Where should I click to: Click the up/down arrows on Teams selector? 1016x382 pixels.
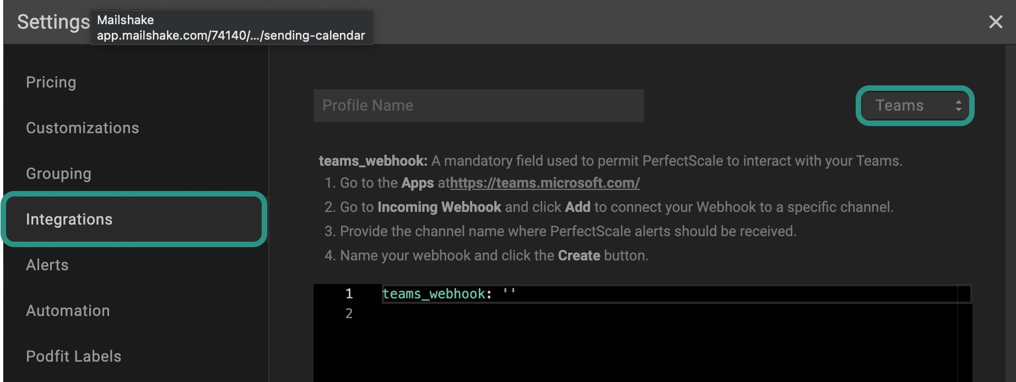[958, 106]
